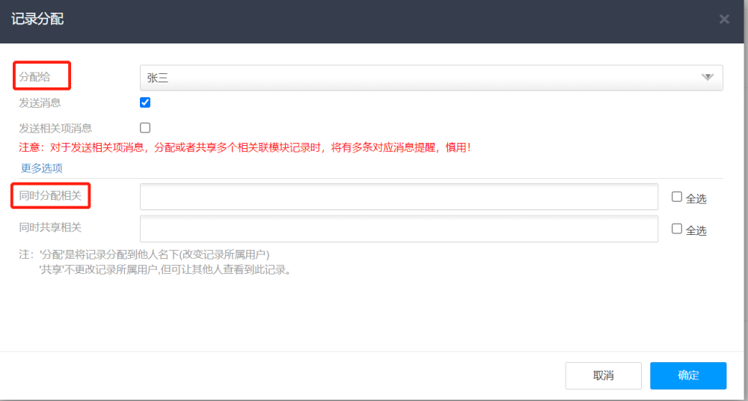Focus the 同时共享相关 input box
The image size is (748, 401).
click(x=399, y=229)
